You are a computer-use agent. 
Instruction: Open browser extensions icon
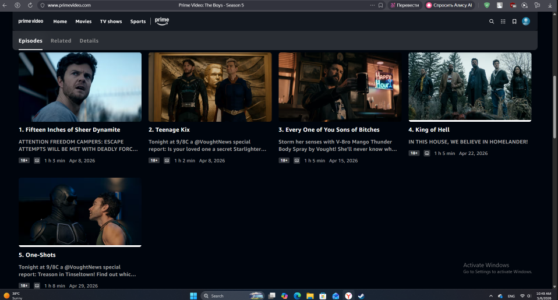538,5
